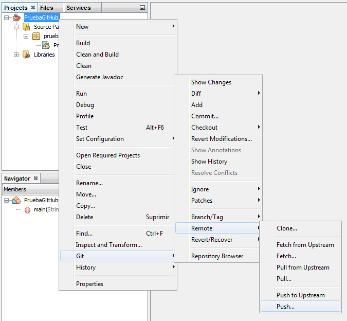Click the Libraries folder icon
Viewport: 347px width, 321px height.
26,55
